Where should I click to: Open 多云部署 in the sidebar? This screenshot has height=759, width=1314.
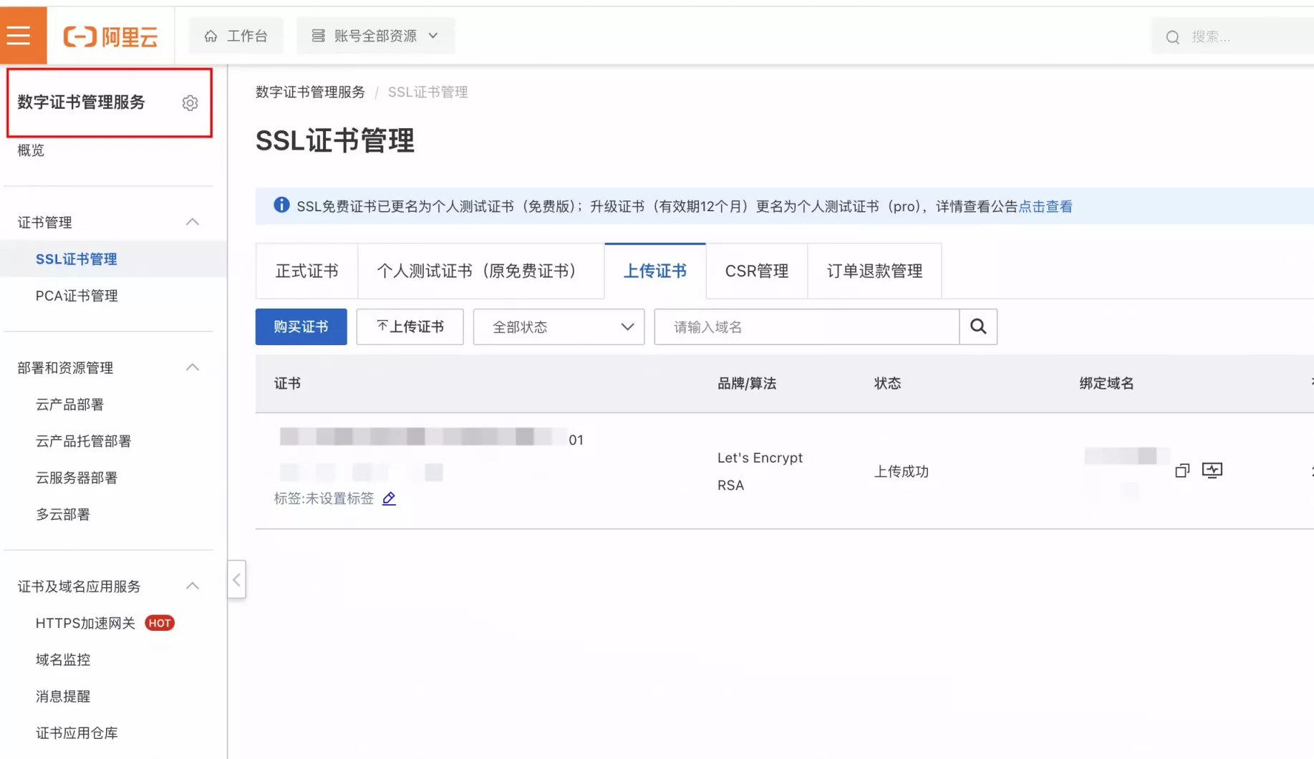pyautogui.click(x=63, y=514)
